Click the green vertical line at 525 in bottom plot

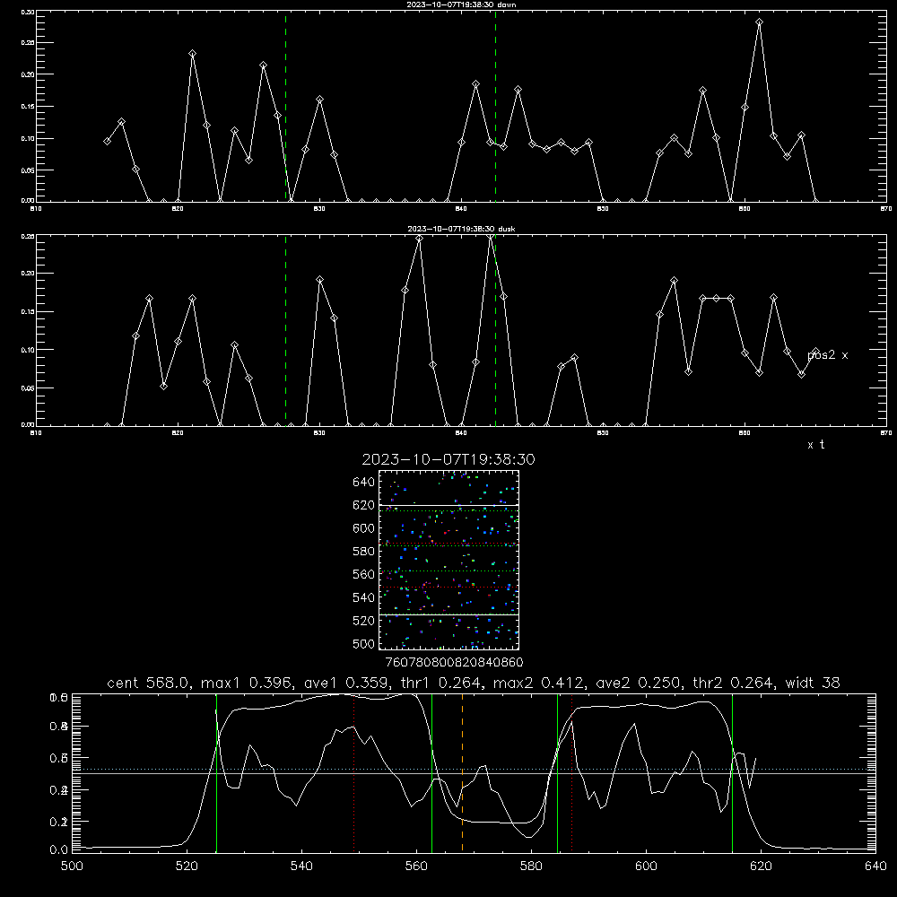(217, 772)
